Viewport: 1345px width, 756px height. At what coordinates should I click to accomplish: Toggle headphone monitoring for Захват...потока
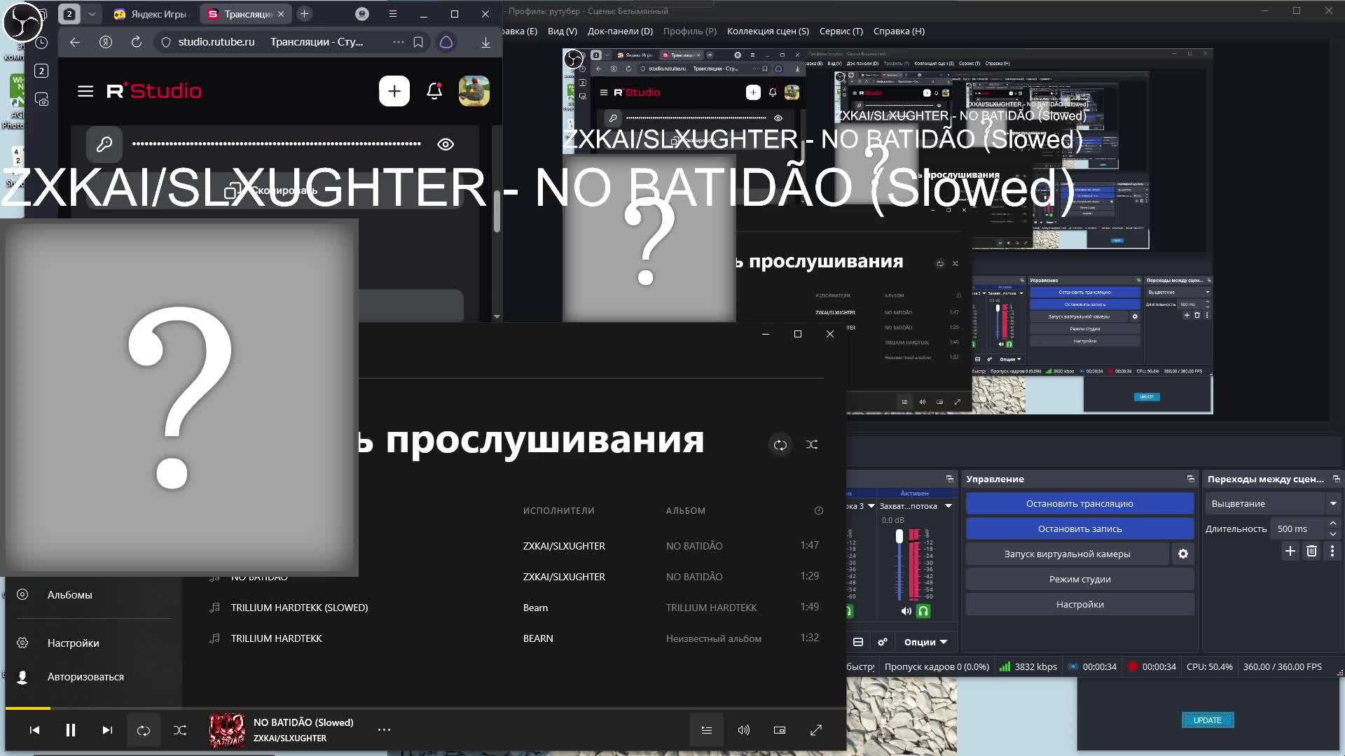[923, 611]
